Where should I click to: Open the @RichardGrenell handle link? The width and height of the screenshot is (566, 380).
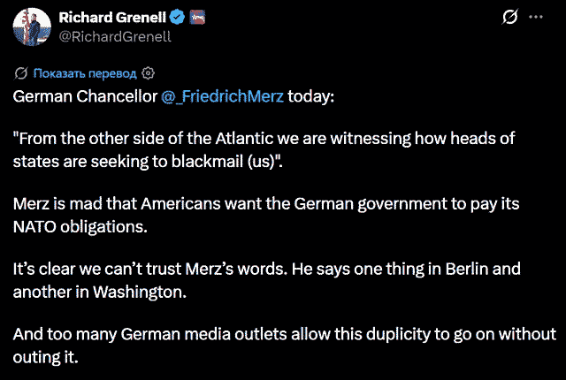pyautogui.click(x=115, y=37)
